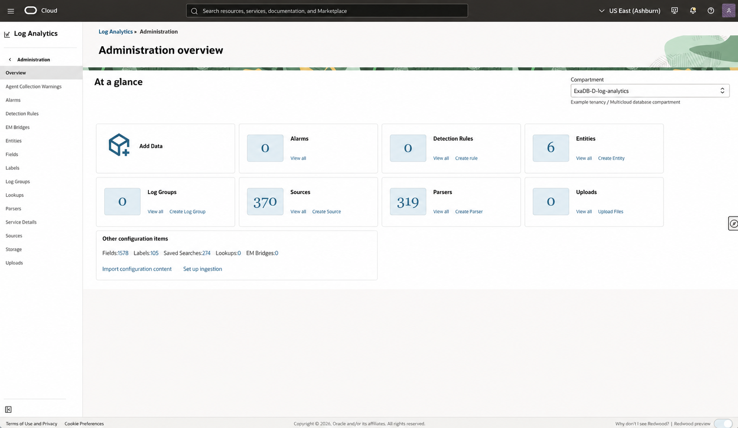The height and width of the screenshot is (428, 738).
Task: Click the Saved Searches count 274
Action: point(206,253)
